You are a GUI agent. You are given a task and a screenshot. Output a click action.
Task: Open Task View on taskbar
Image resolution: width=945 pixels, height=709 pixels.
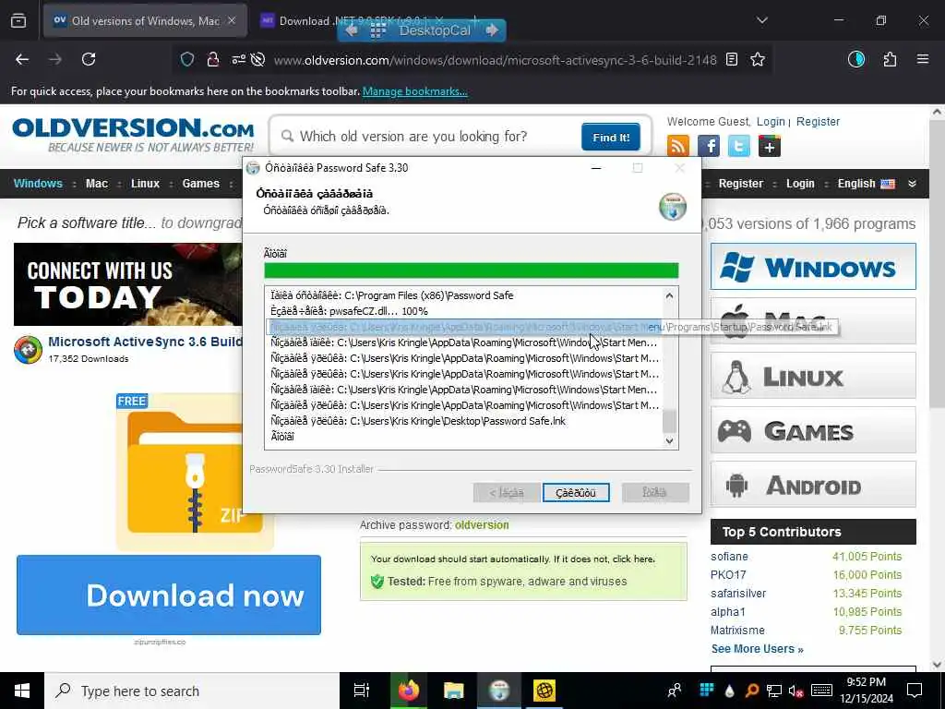pyautogui.click(x=361, y=691)
